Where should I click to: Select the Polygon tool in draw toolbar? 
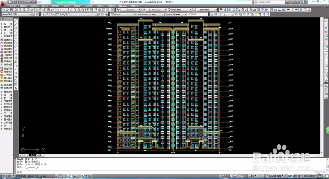click(16, 32)
